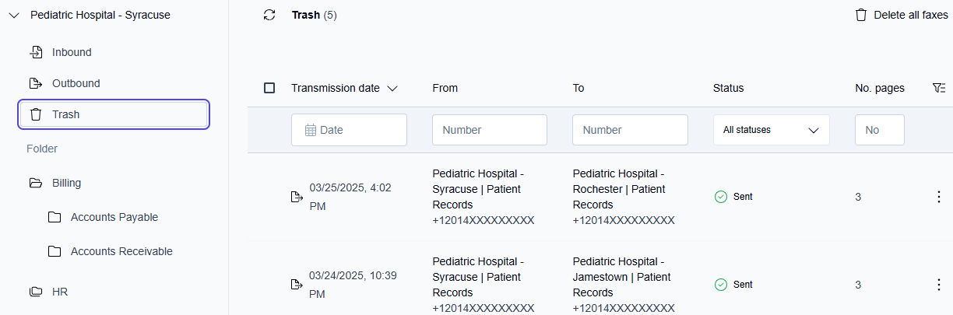The height and width of the screenshot is (315, 953).
Task: Click the outbound fax icon on 03/24/2025 row
Action: click(297, 285)
